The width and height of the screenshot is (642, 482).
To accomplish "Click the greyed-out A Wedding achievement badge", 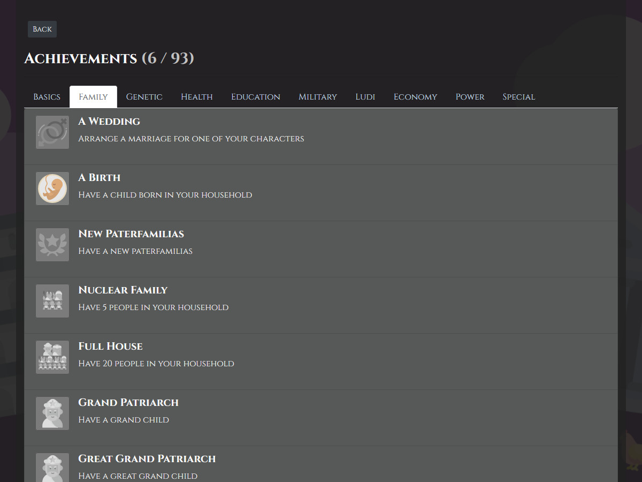I will pos(52,132).
